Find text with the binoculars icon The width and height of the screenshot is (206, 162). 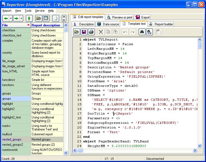[142, 32]
